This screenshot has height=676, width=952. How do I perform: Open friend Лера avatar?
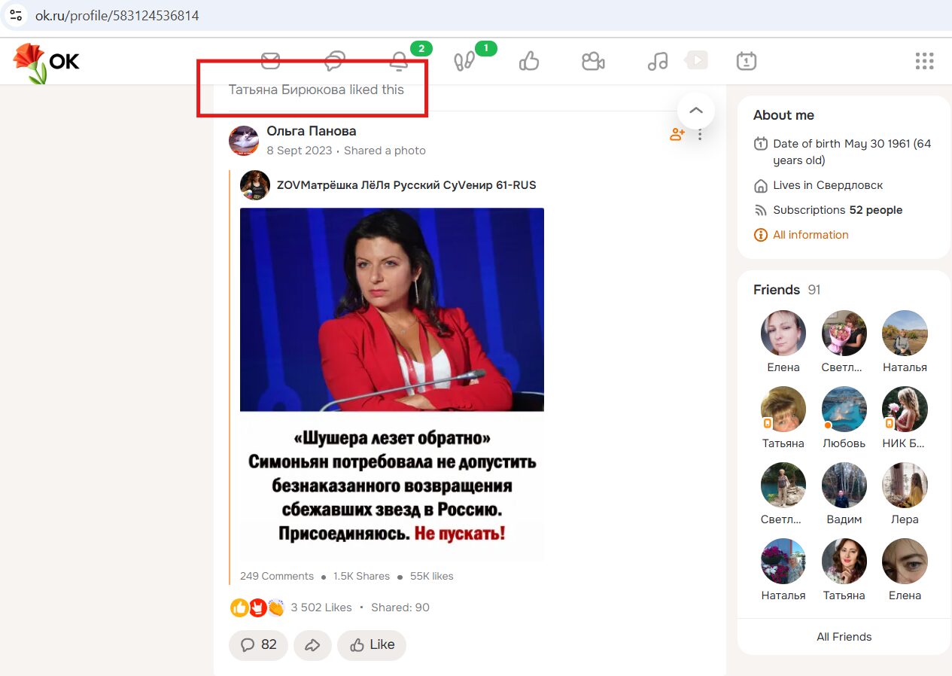(905, 485)
